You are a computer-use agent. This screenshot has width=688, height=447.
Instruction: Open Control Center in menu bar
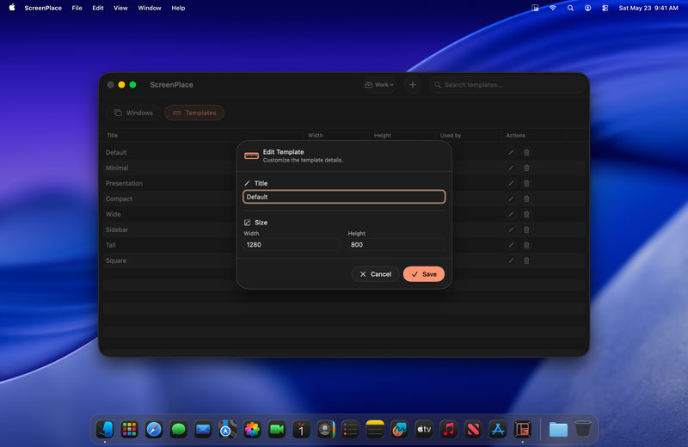point(605,8)
